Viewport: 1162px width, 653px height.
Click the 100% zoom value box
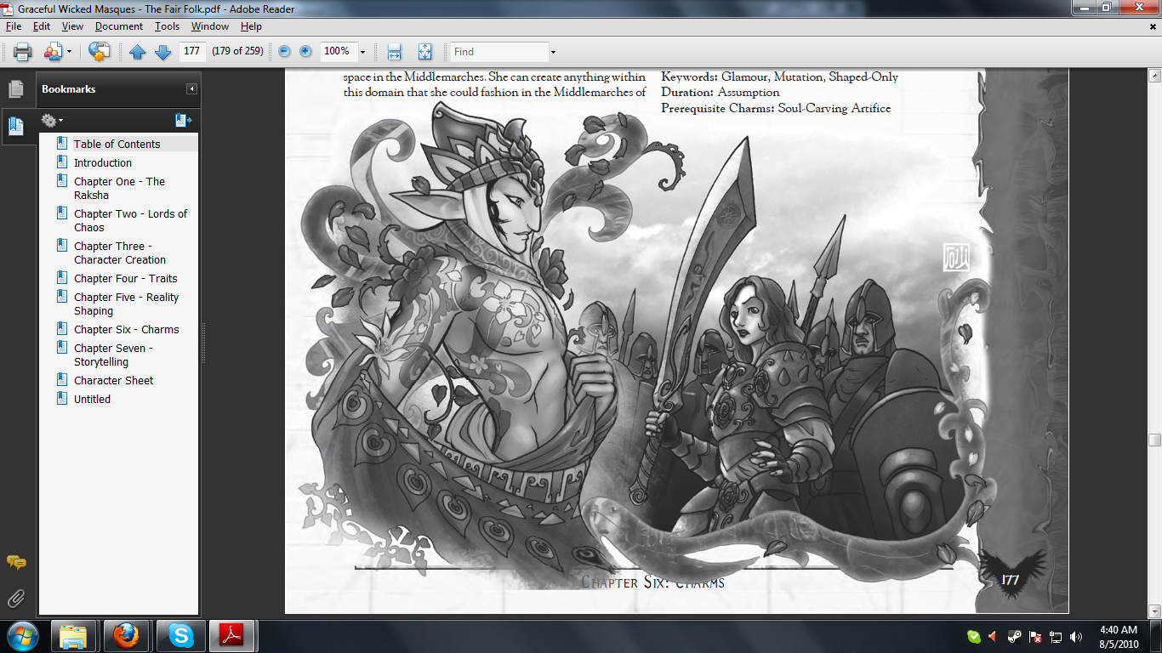pyautogui.click(x=338, y=51)
